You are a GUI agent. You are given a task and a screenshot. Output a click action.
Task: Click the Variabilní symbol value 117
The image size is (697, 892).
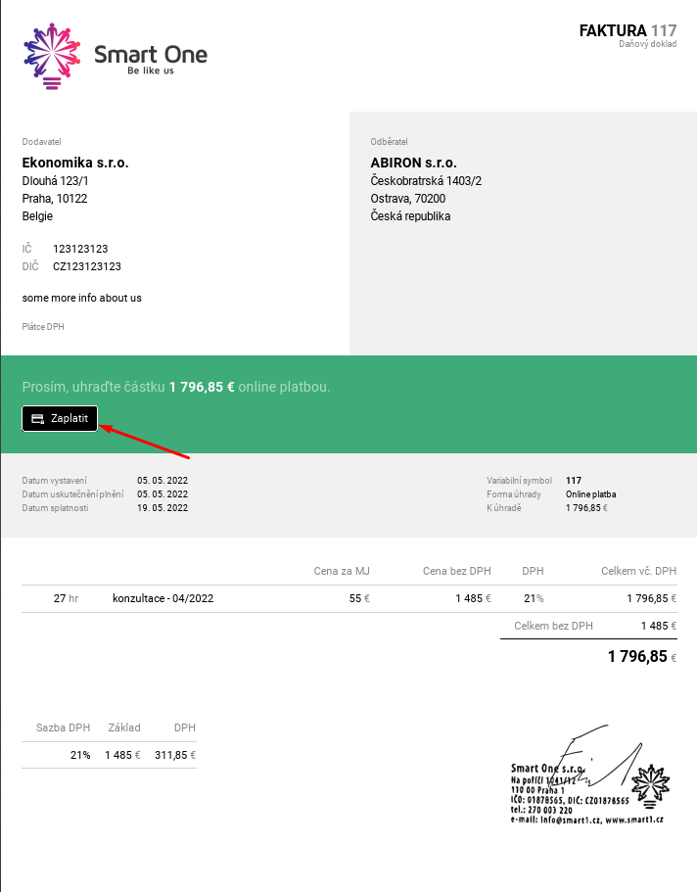point(574,481)
